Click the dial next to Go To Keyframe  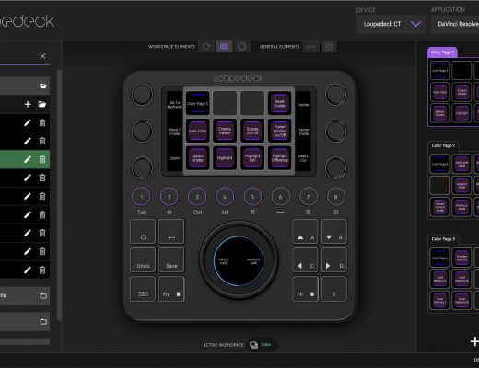click(142, 95)
